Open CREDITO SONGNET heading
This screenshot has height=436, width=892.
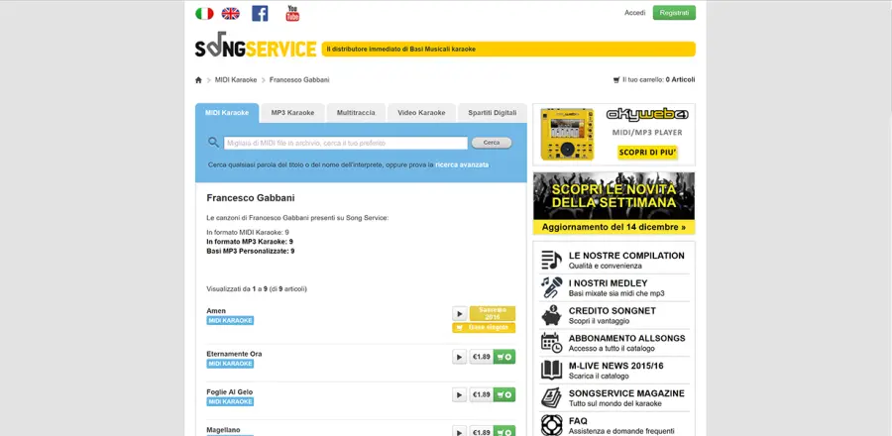click(x=613, y=311)
